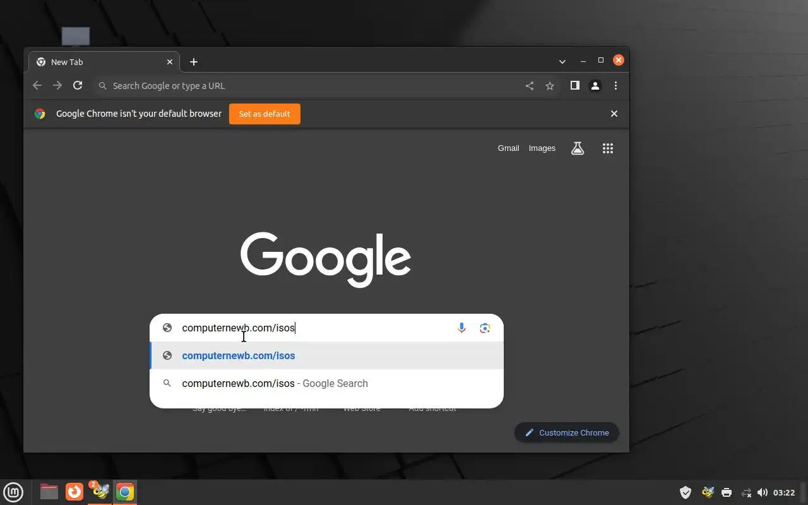Click Set as default button
808x505 pixels.
point(264,114)
